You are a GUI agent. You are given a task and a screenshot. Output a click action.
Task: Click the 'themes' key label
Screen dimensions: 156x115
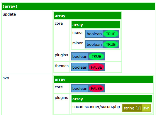point(62,66)
